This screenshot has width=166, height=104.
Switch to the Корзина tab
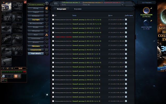(x=78, y=9)
